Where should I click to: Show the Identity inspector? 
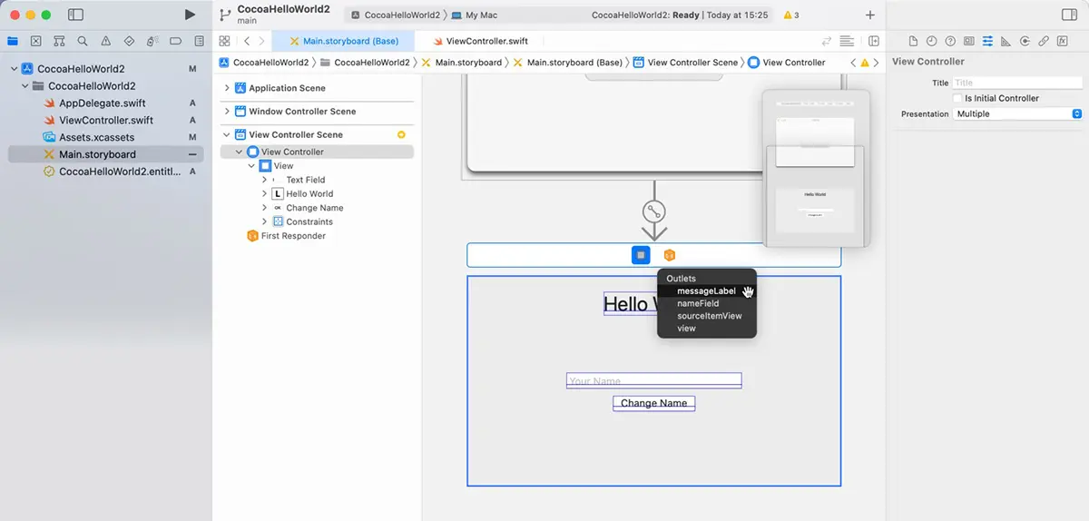969,41
